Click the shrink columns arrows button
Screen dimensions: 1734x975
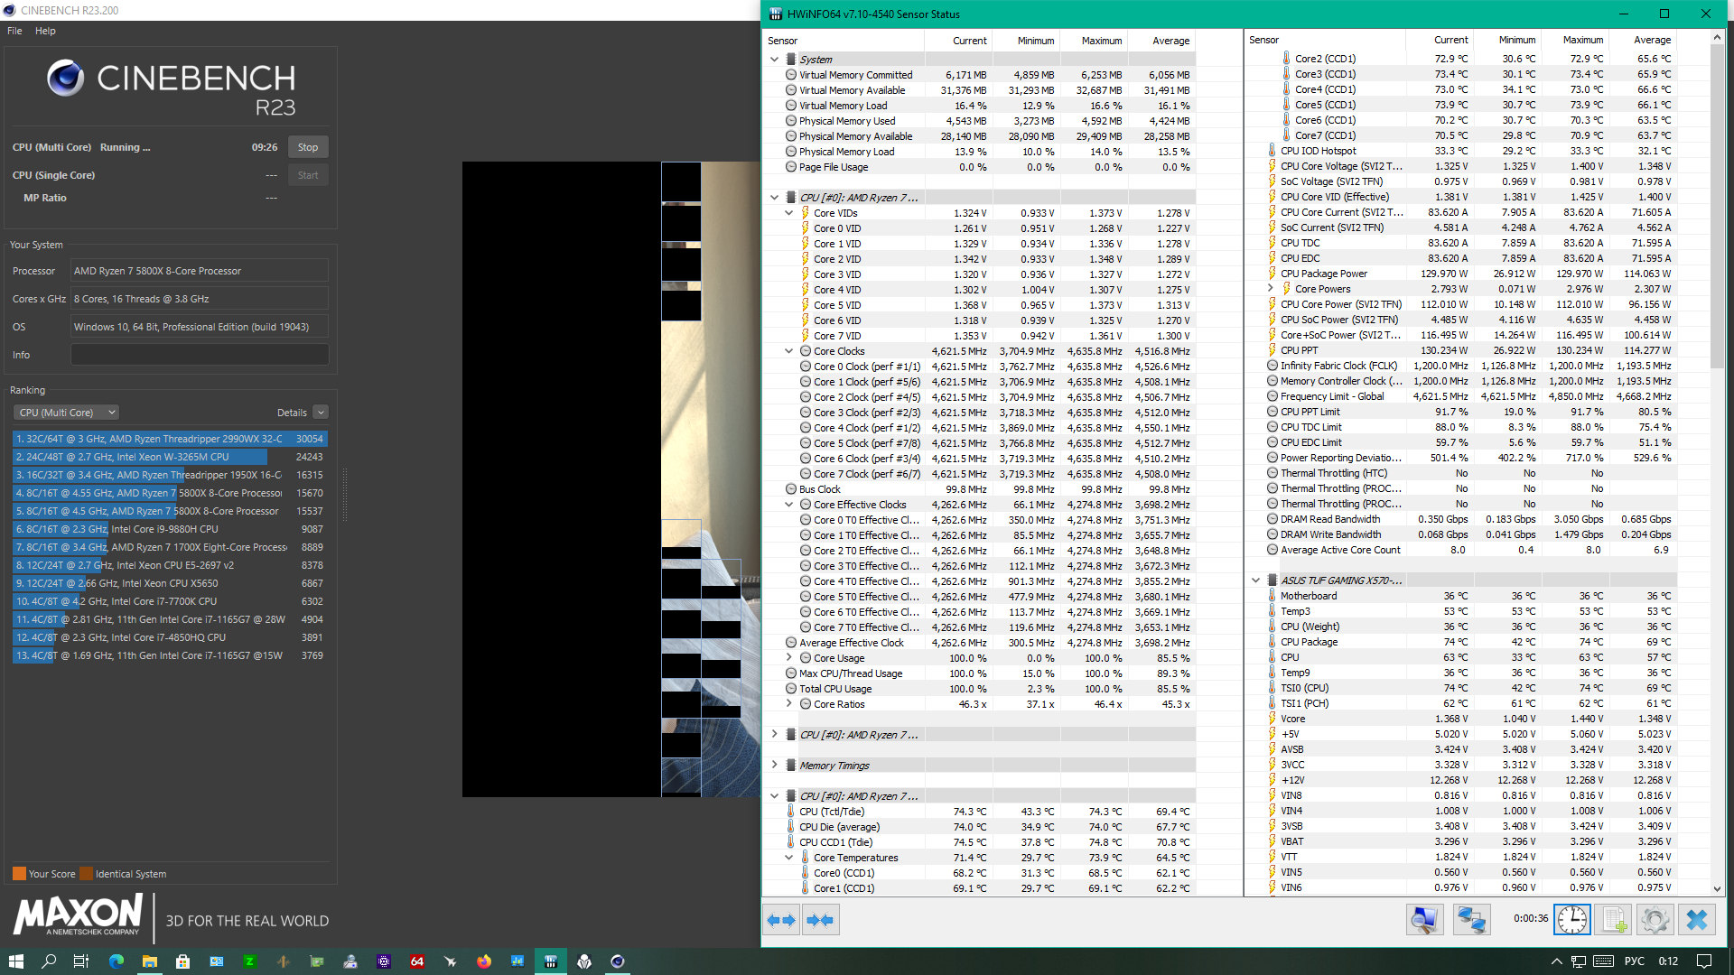820,920
